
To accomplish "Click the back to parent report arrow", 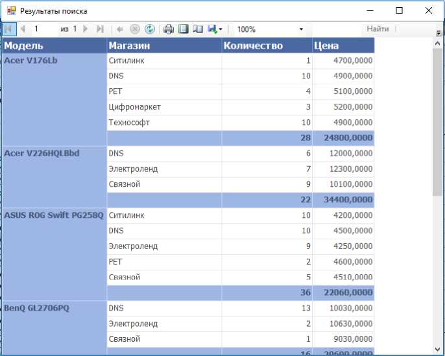I will 120,29.
